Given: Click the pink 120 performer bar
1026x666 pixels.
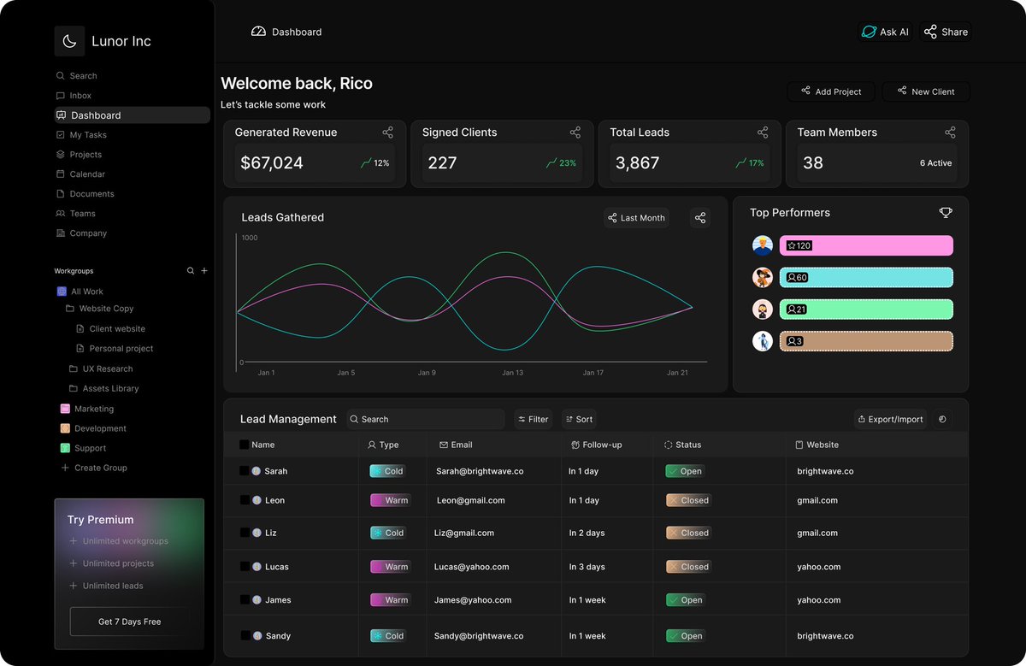Looking at the screenshot, I should click(866, 245).
